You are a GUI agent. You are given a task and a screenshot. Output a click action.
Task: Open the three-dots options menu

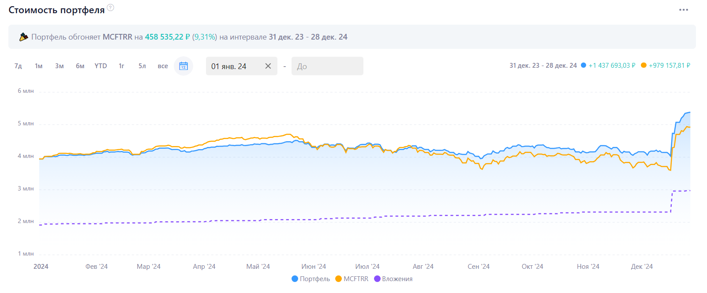point(683,10)
